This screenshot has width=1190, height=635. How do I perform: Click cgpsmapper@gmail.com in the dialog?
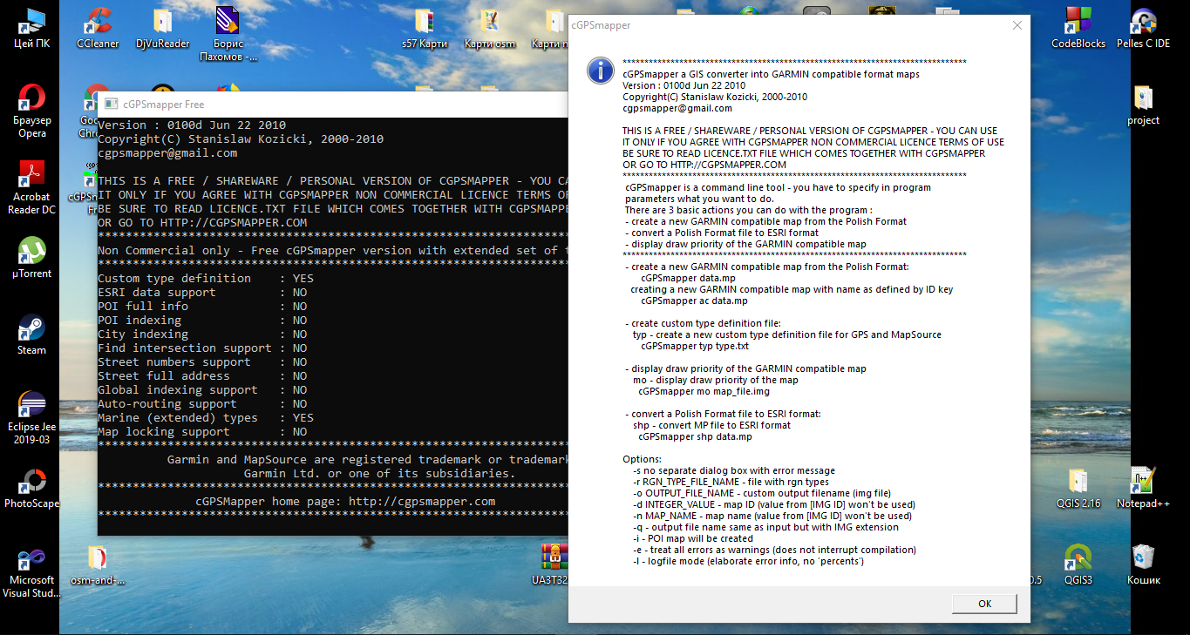[677, 109]
